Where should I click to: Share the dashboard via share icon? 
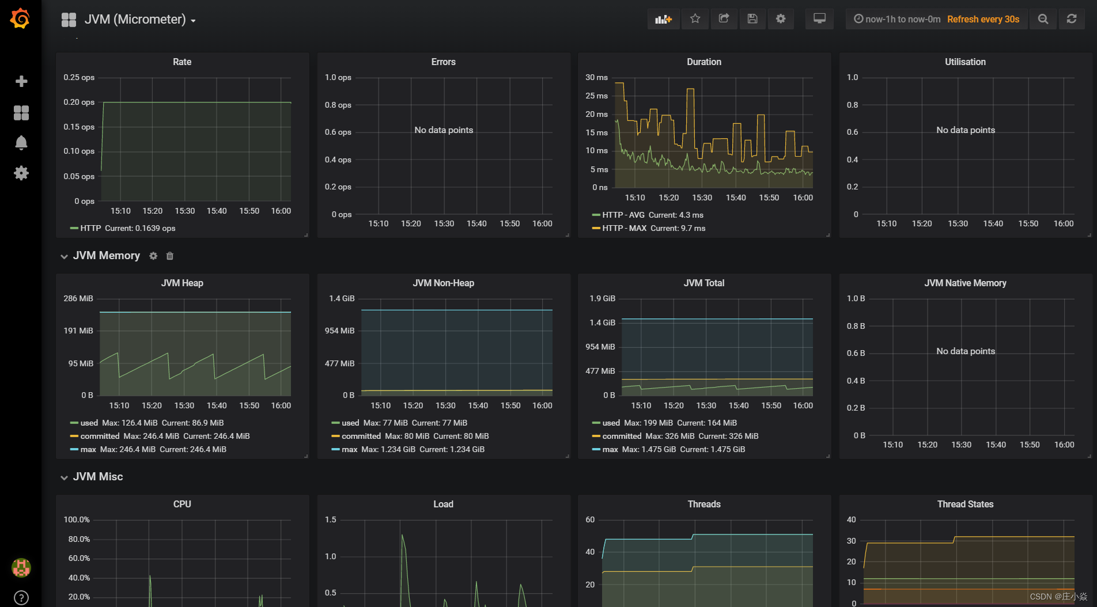point(724,19)
